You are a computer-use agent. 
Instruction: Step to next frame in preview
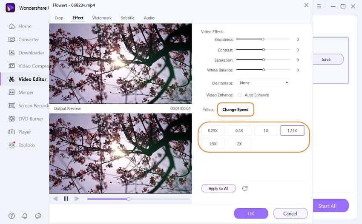point(77,198)
